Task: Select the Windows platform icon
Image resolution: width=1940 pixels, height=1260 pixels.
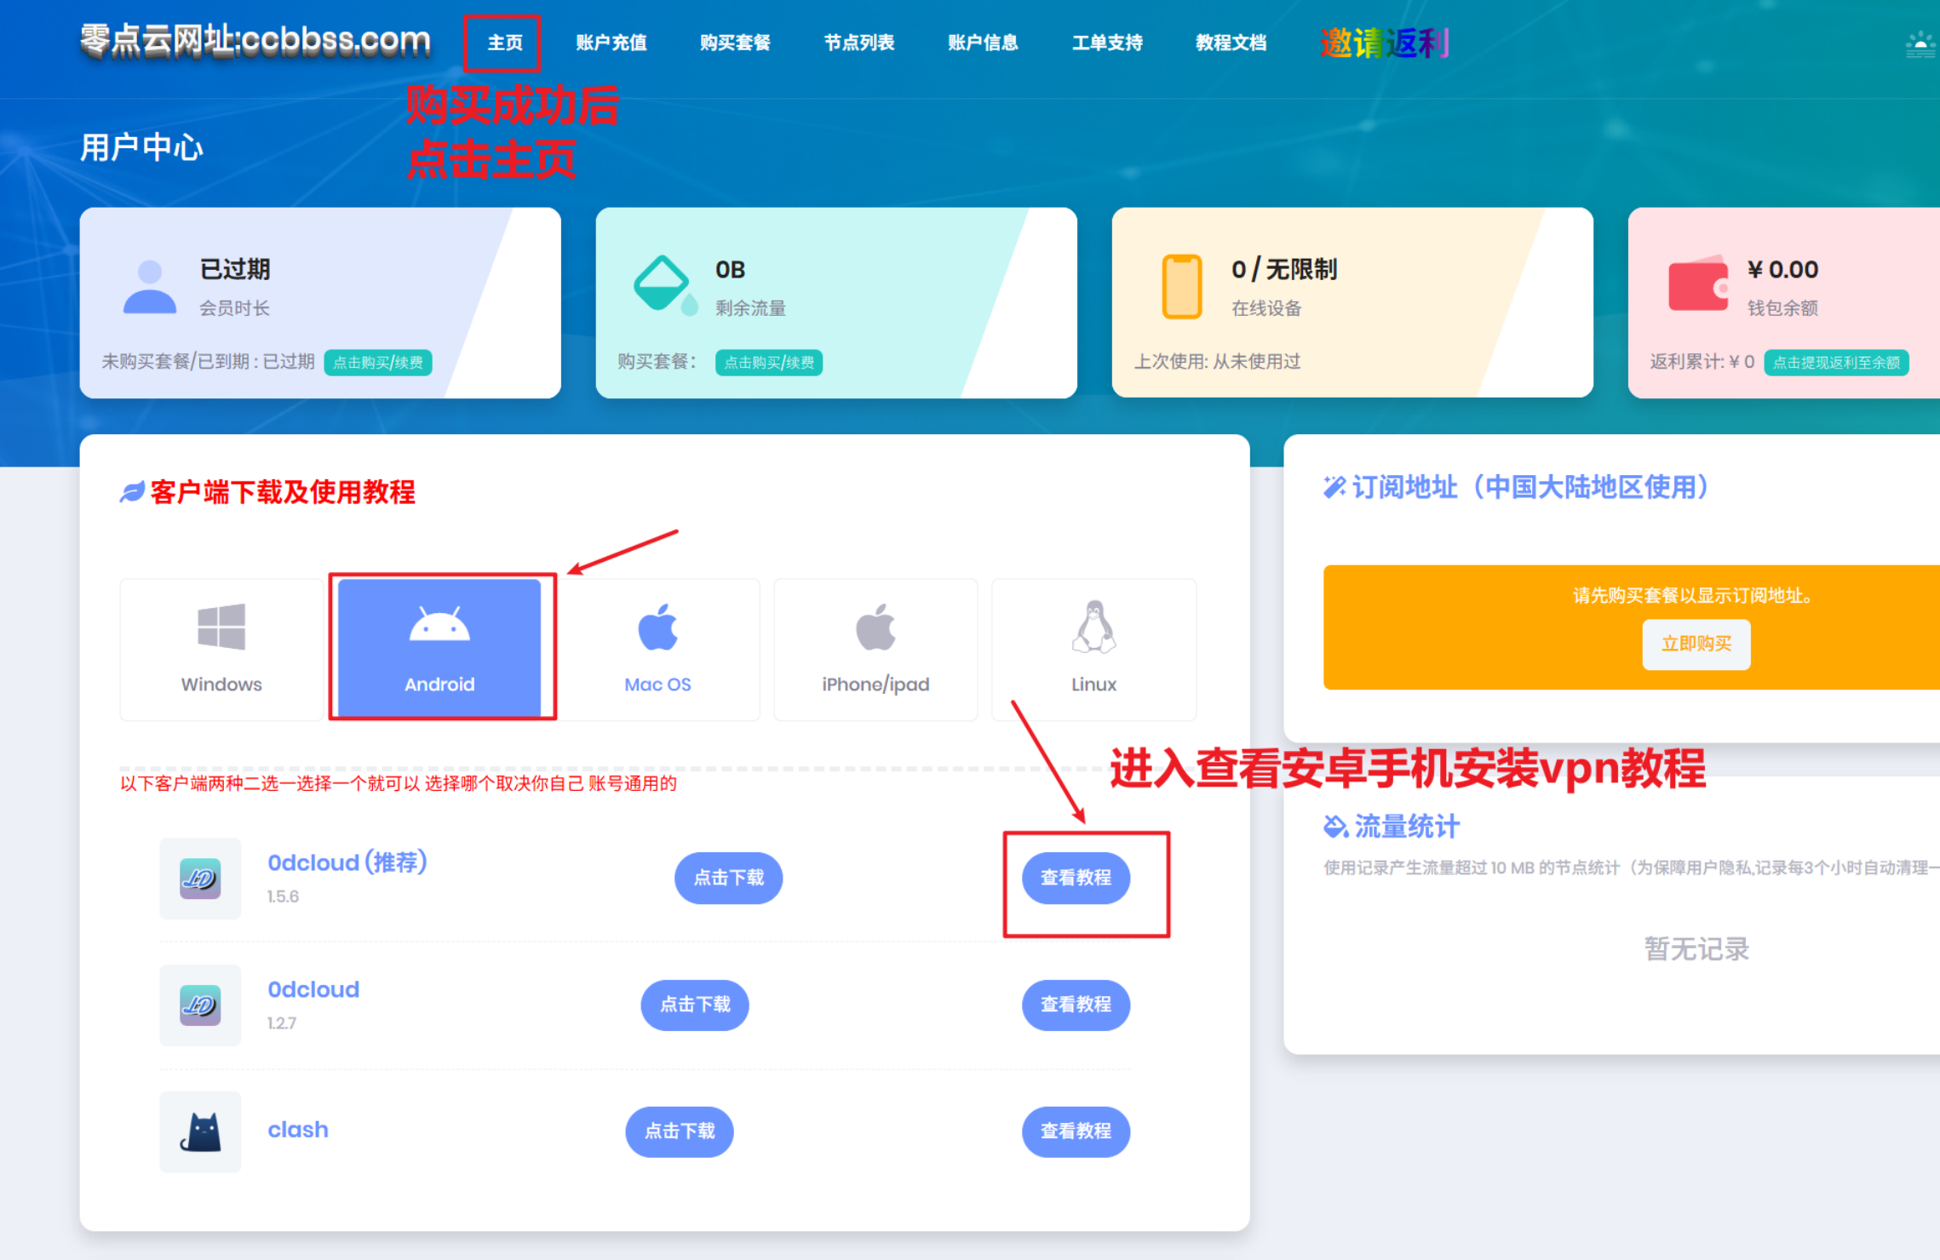Action: (x=221, y=628)
